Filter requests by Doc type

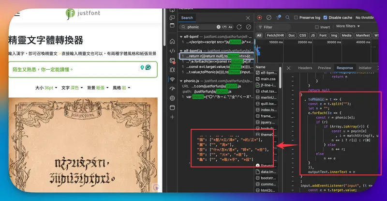292,35
